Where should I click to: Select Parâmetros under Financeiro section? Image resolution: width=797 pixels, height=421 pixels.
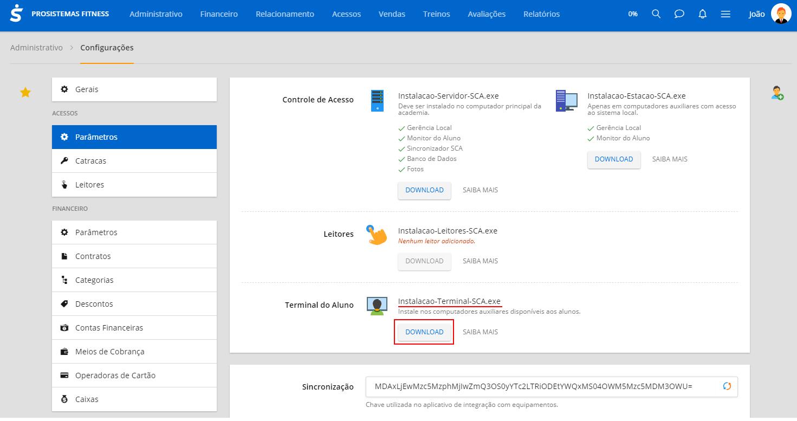click(134, 232)
